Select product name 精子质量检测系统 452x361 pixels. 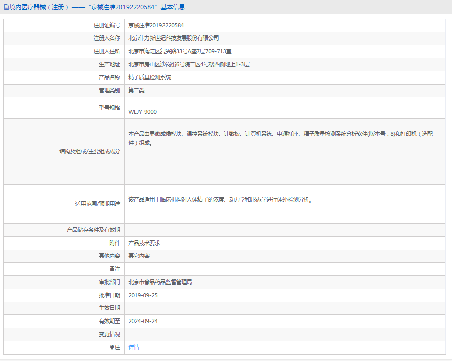150,77
